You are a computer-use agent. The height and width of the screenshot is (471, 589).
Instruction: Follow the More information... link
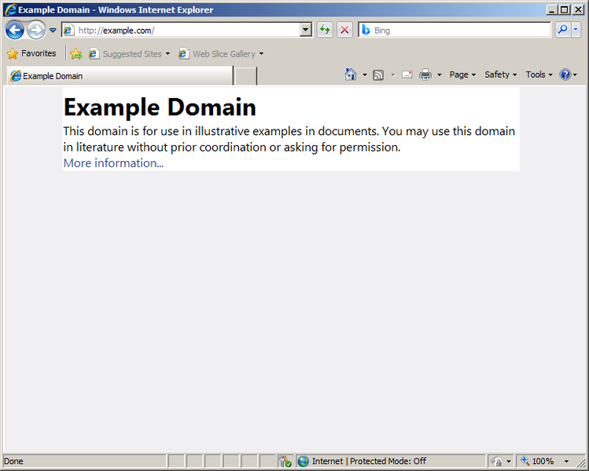click(x=113, y=163)
